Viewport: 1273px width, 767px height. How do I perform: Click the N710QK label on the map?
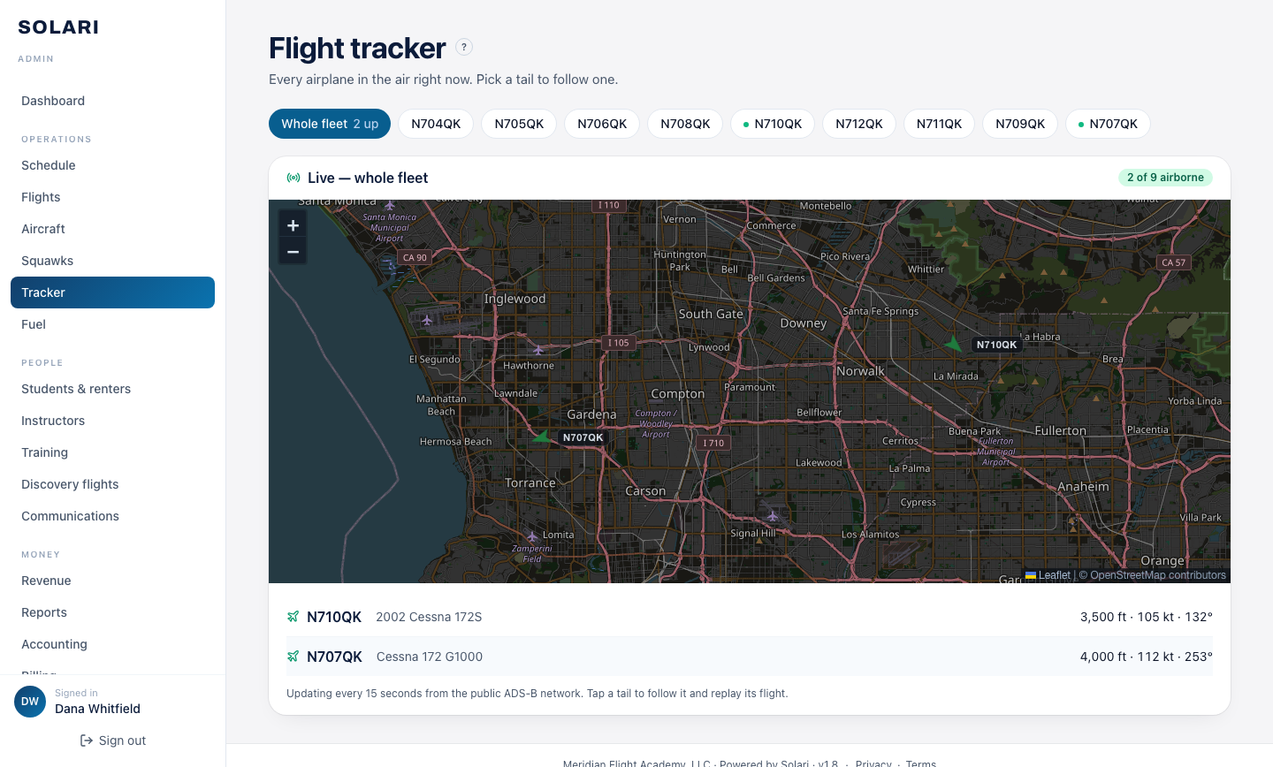click(996, 345)
